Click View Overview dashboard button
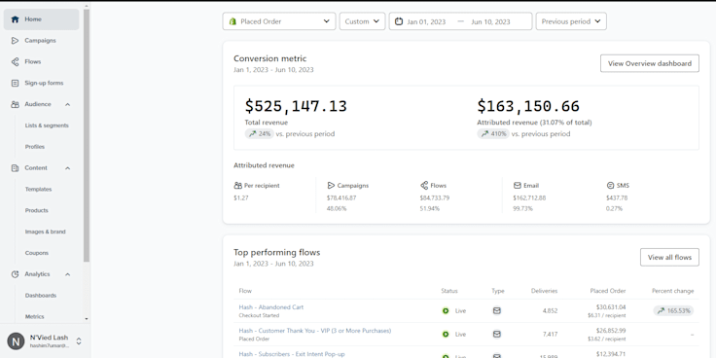Viewport: 716px width, 358px height. point(649,63)
